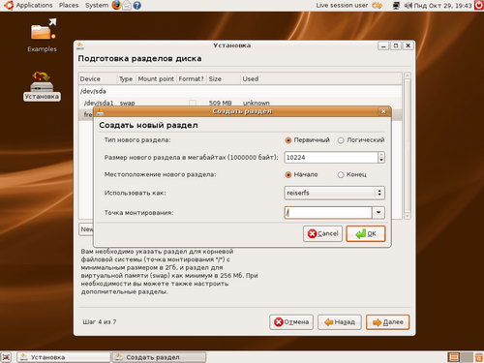Click Cancel in the create partition dialog
Screen dimensions: 484x363
(x=322, y=233)
